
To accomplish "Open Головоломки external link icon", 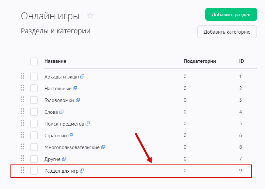I will point(78,100).
